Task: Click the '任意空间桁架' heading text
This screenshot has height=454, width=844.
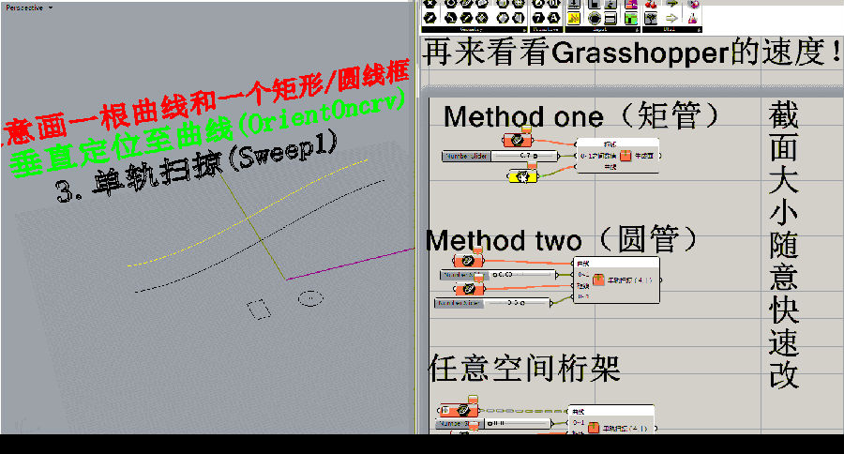Action: [524, 369]
